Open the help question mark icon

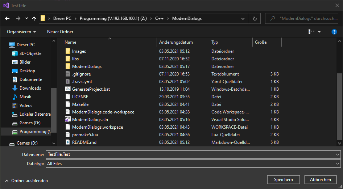(334, 32)
